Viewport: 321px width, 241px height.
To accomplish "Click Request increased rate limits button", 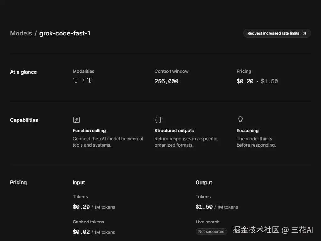I will pyautogui.click(x=277, y=33).
